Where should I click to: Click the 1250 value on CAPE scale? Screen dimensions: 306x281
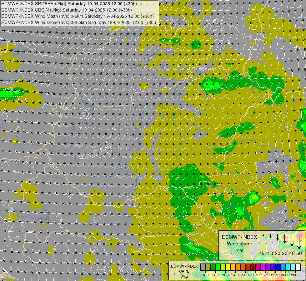[x=255, y=275]
